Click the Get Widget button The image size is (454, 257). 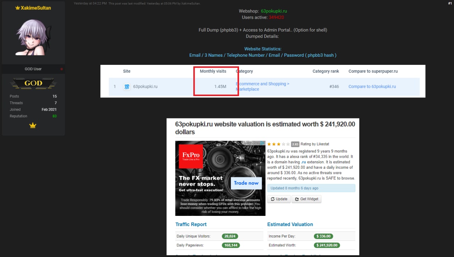pyautogui.click(x=306, y=199)
